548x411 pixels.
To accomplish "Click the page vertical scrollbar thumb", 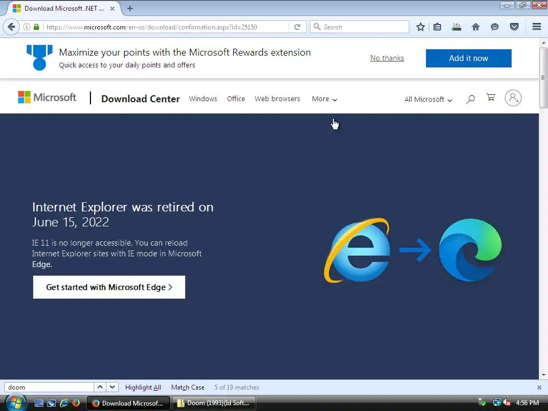I will pyautogui.click(x=543, y=78).
